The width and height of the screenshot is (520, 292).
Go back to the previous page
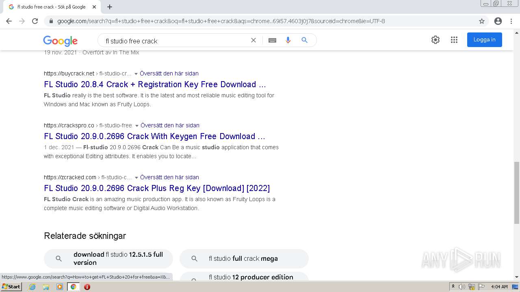tap(9, 21)
